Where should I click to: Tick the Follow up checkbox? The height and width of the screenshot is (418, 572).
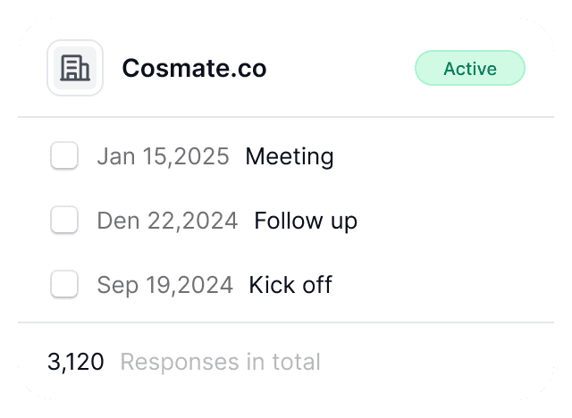pos(64,220)
